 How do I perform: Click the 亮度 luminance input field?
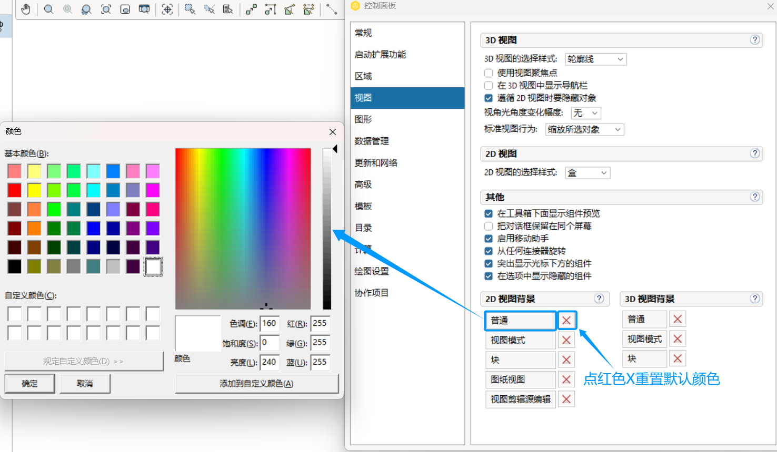point(269,362)
